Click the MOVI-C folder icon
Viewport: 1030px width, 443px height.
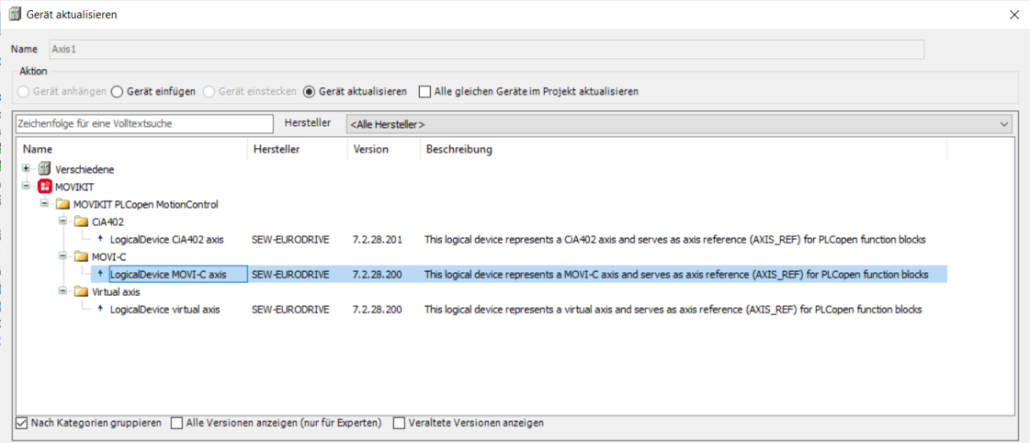(x=81, y=256)
